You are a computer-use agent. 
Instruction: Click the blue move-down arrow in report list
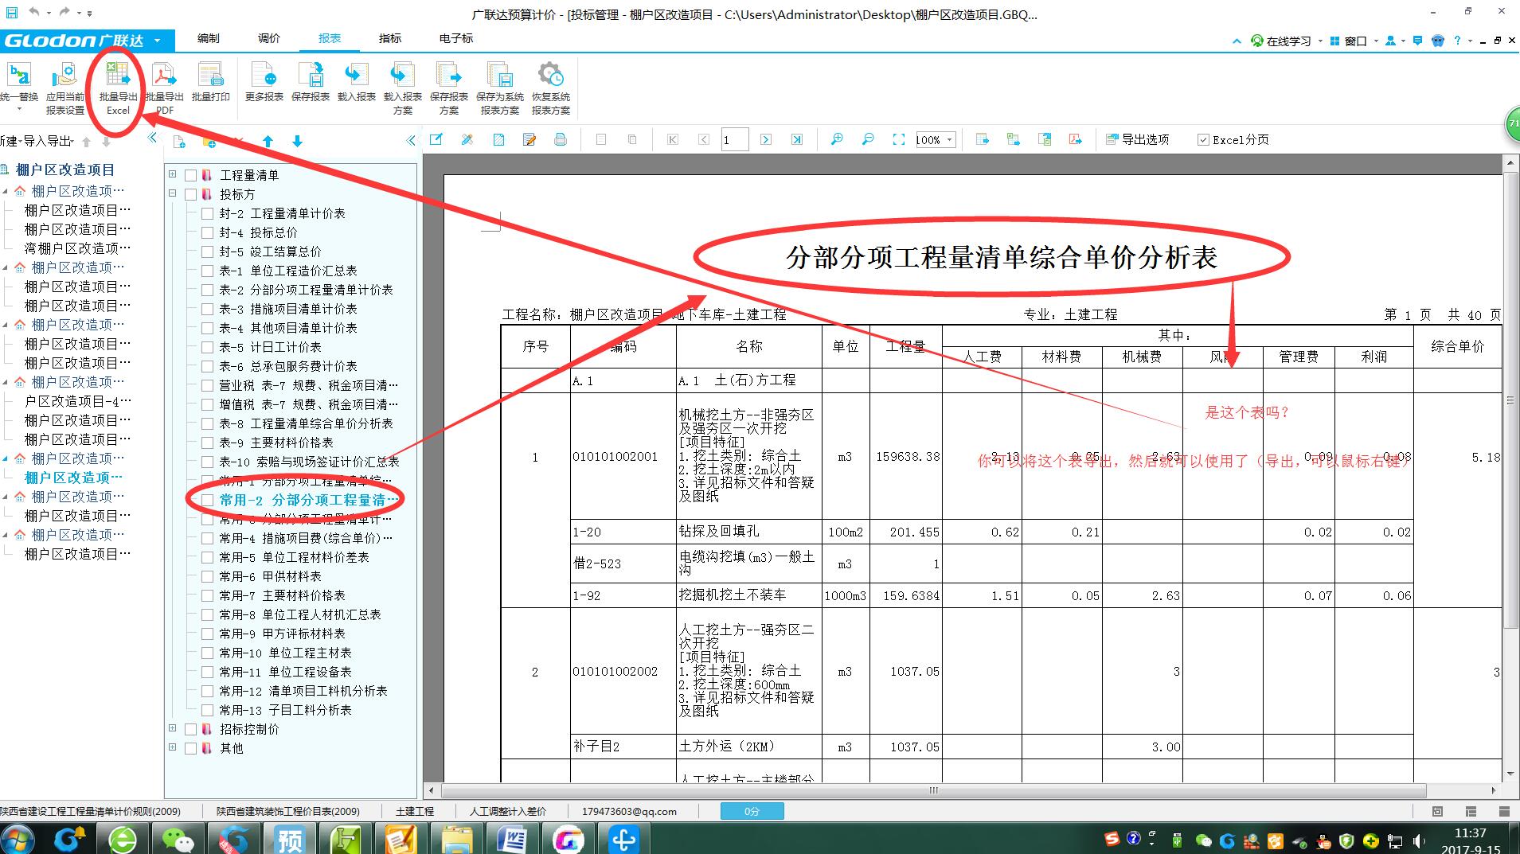point(297,142)
